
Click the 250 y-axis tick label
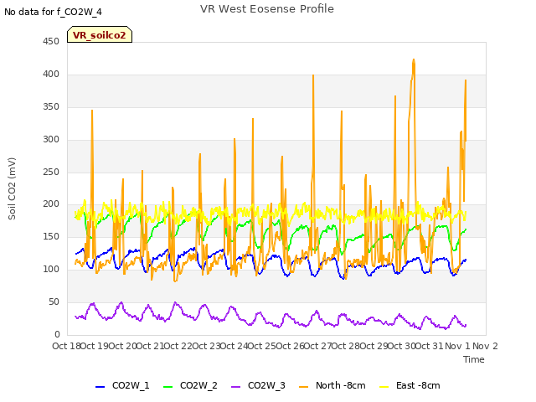(51, 173)
